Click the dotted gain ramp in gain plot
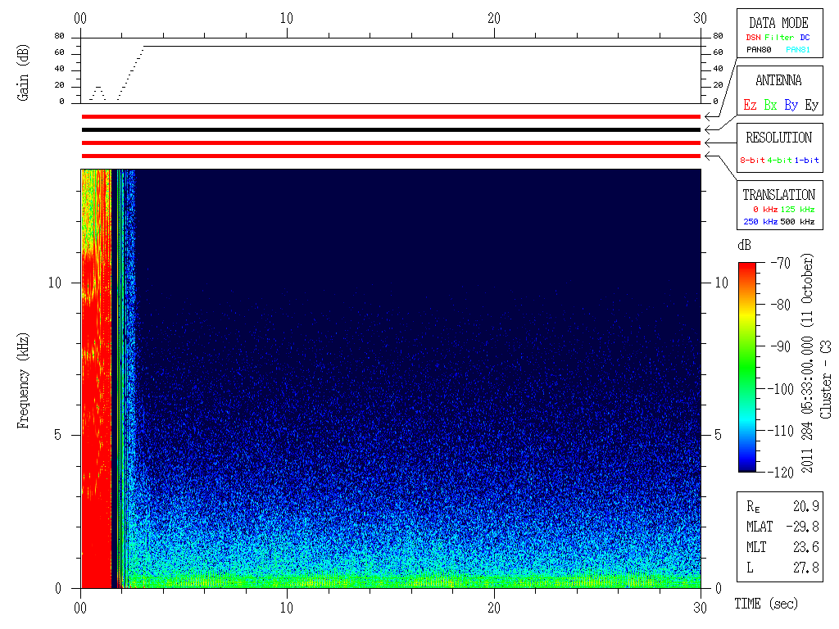Screen dimensions: 839x629 (x=130, y=73)
